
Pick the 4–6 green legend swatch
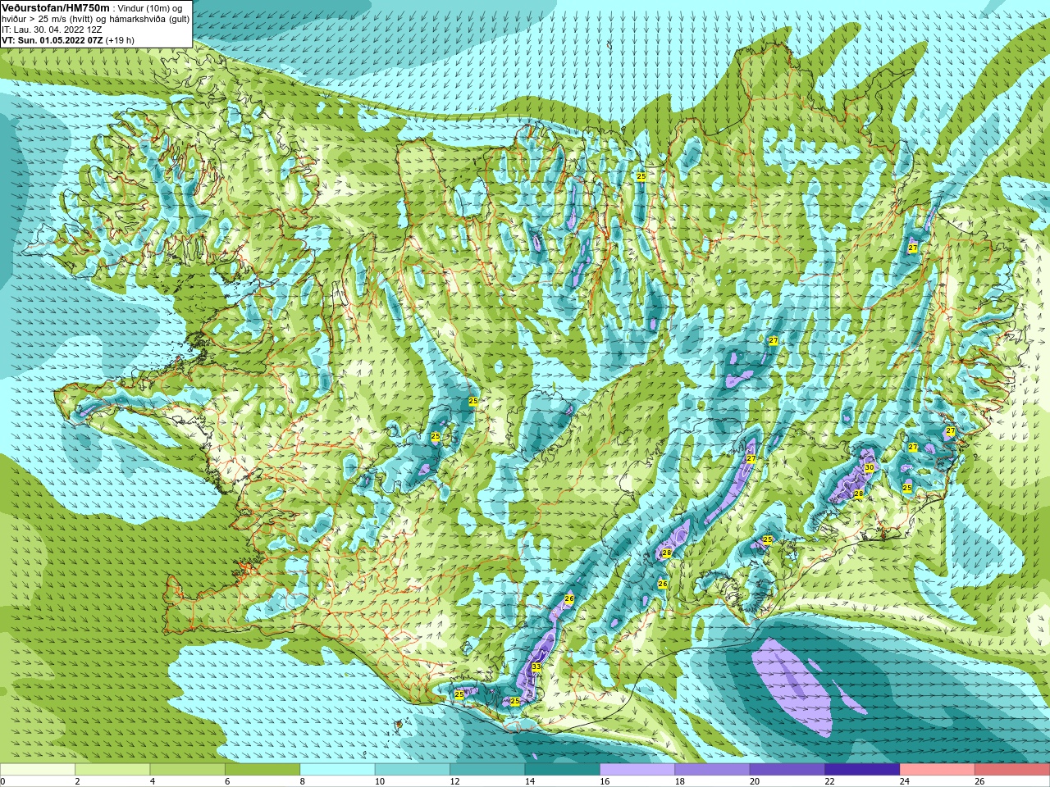tap(188, 770)
